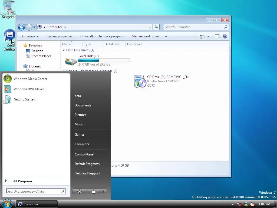Select Favorites in navigation pane
This screenshot has height=208, width=277.
(x=35, y=45)
